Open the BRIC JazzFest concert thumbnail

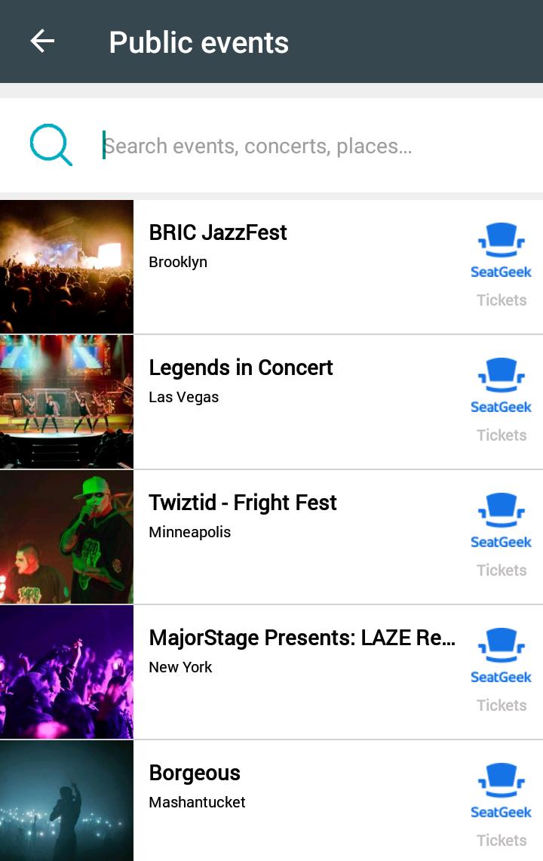66,266
